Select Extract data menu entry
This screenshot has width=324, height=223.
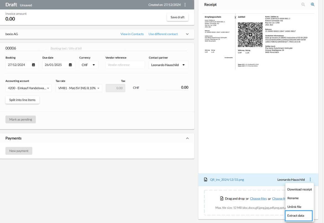coord(299,216)
